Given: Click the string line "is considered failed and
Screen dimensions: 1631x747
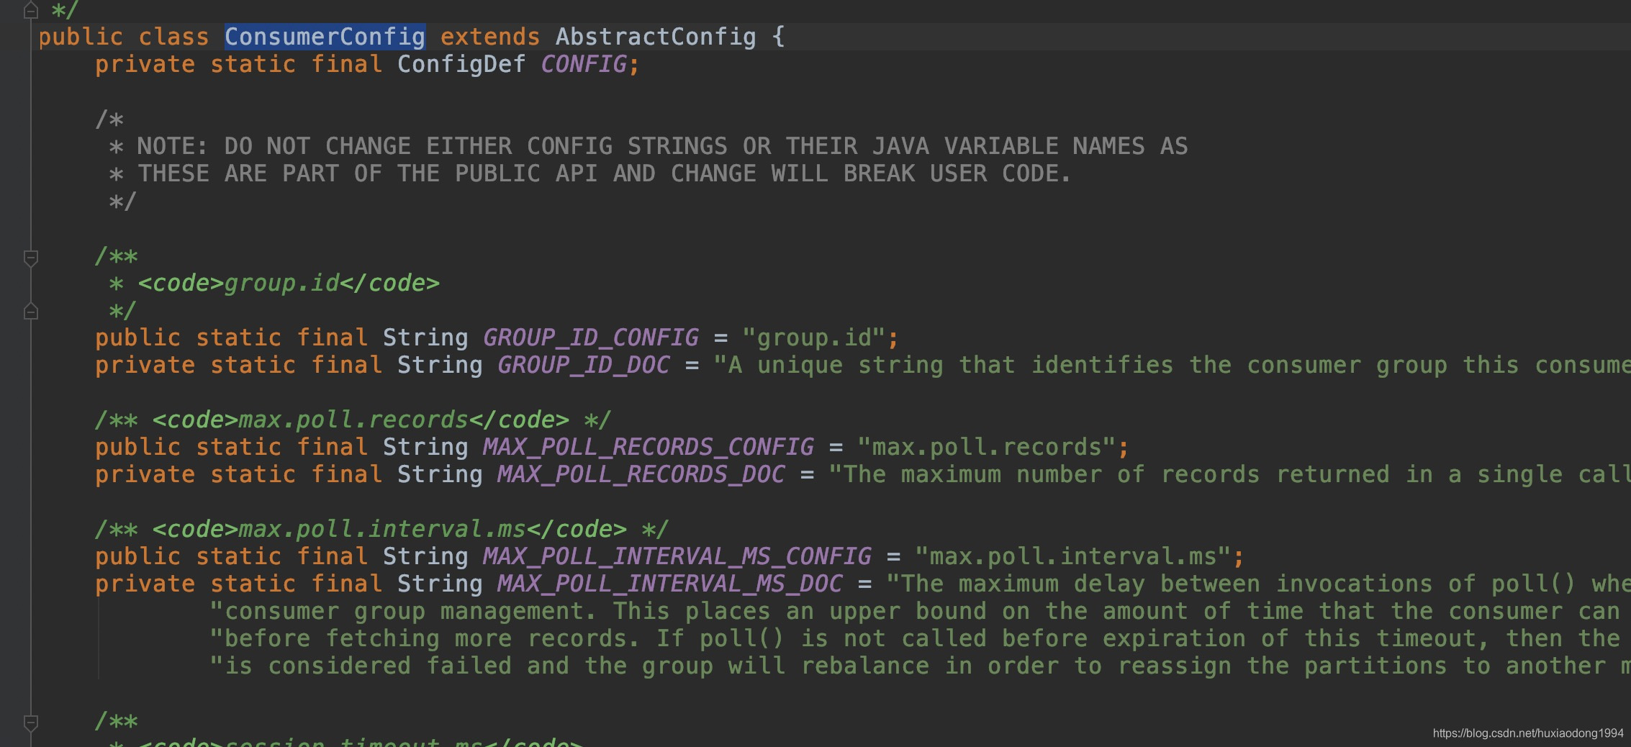Looking at the screenshot, I should 920,666.
